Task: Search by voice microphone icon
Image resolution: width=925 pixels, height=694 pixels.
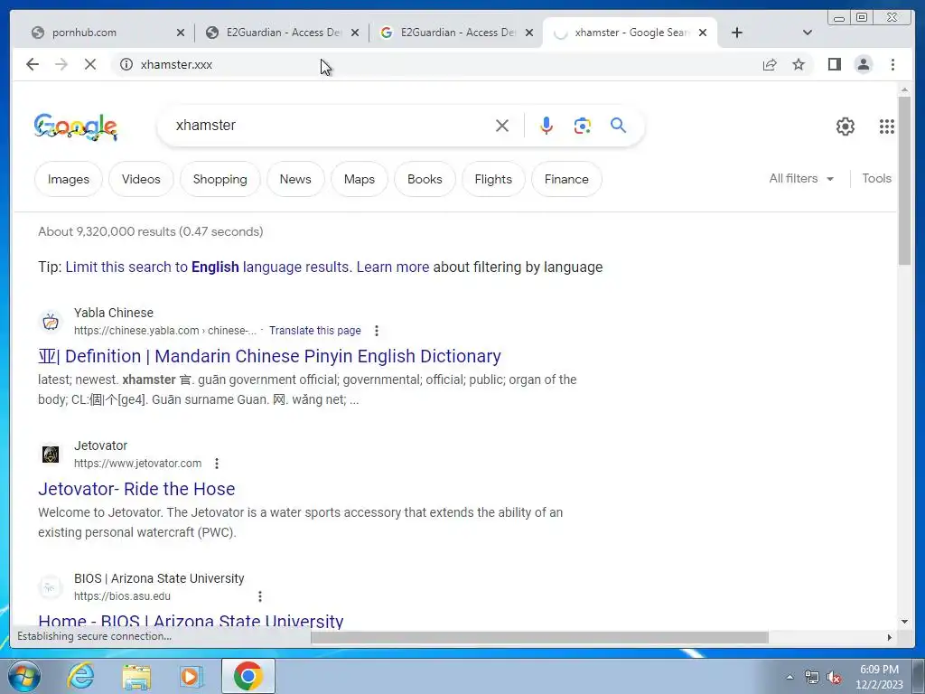Action: (547, 125)
